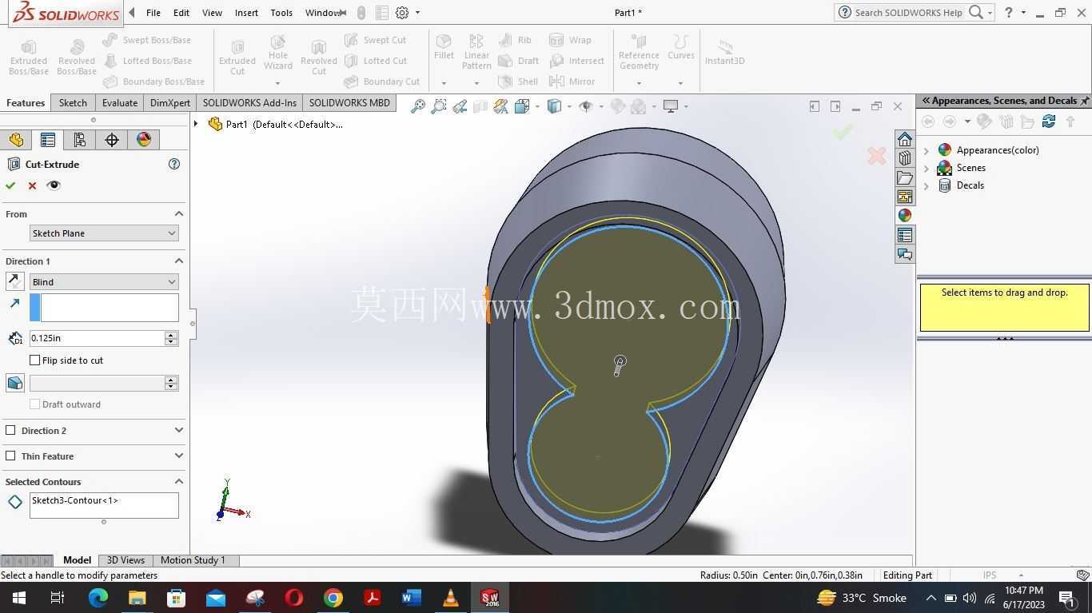Open the Blind end condition dropdown

coord(104,282)
